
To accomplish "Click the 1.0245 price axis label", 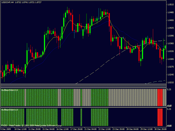I will click(x=171, y=75).
